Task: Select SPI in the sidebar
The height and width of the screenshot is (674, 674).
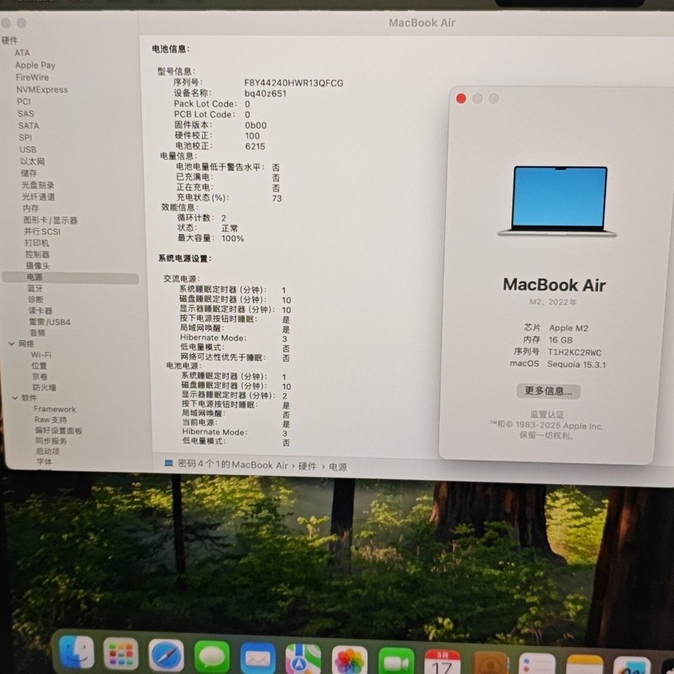Action: 25,138
